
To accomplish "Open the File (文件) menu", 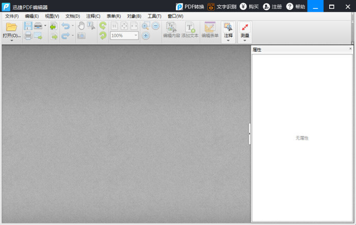I will point(12,16).
